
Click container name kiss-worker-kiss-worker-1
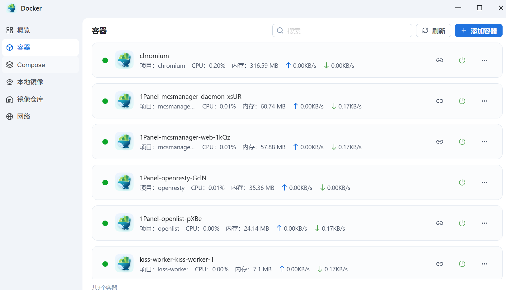click(177, 260)
